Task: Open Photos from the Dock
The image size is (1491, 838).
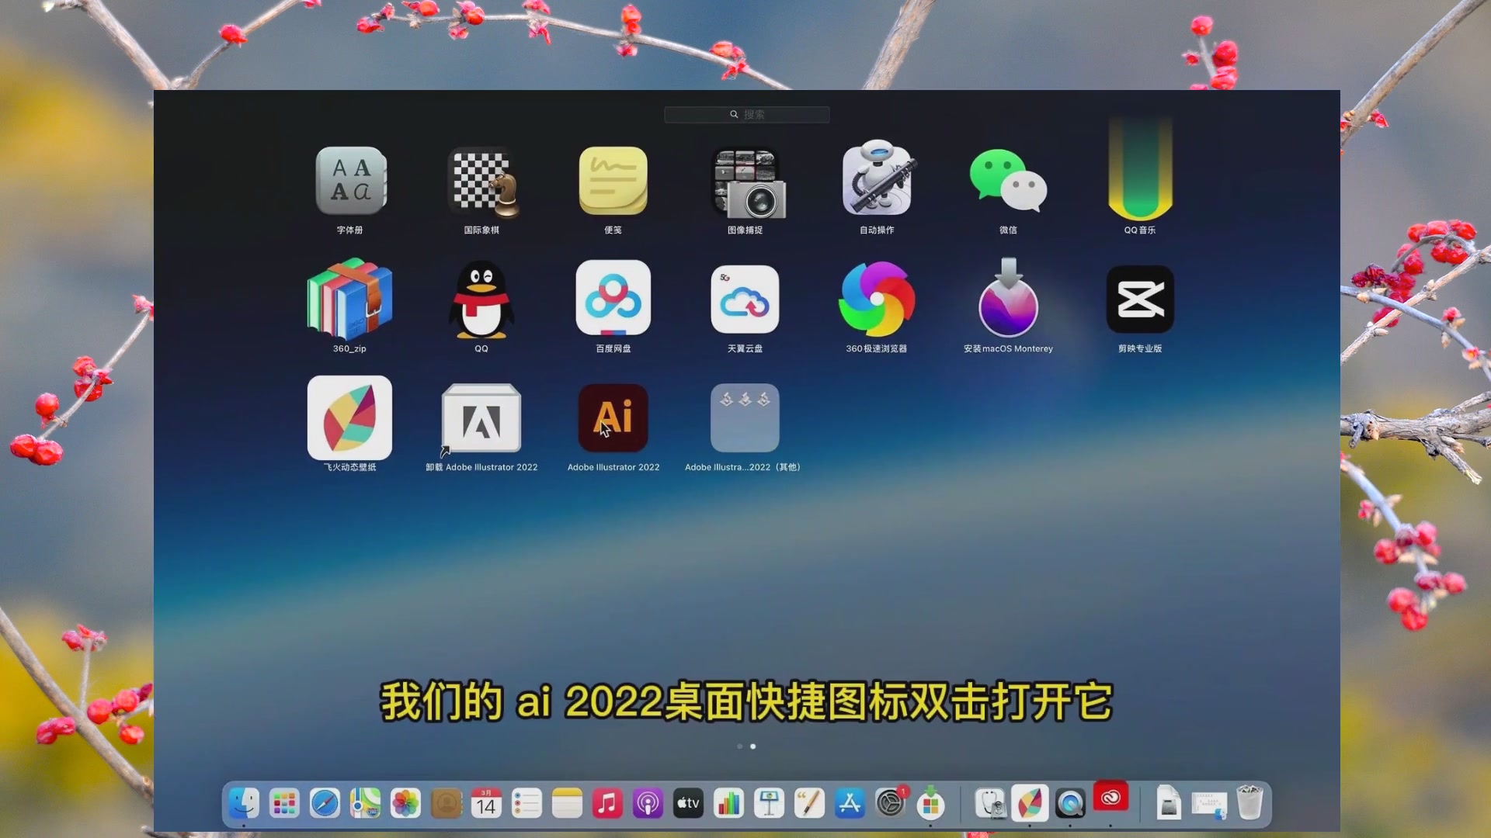Action: [405, 804]
